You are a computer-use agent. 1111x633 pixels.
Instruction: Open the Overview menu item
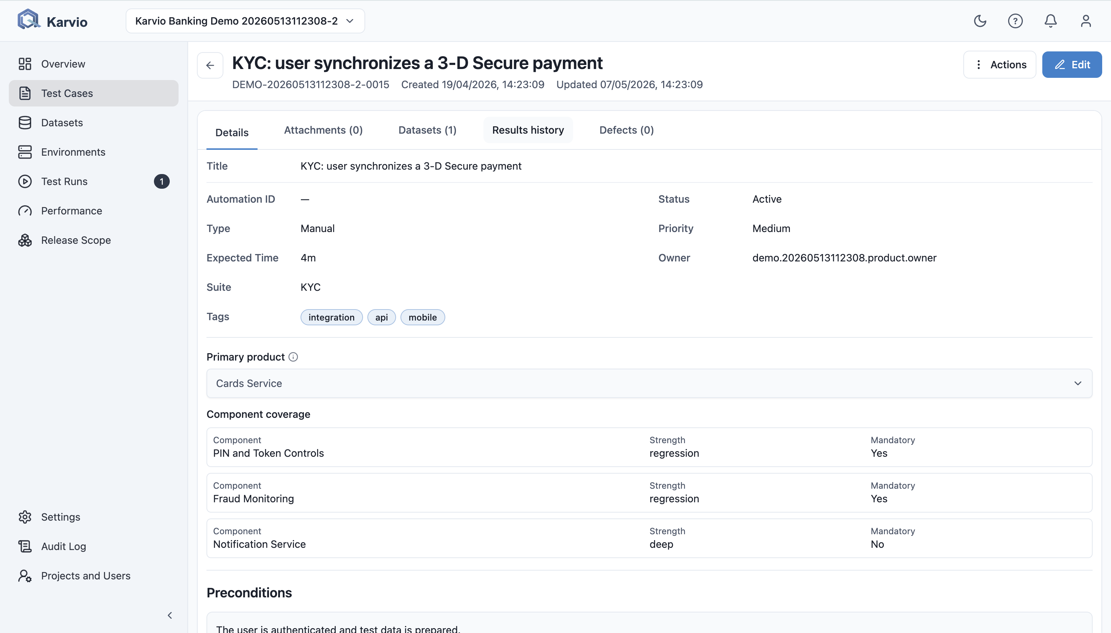(94, 64)
